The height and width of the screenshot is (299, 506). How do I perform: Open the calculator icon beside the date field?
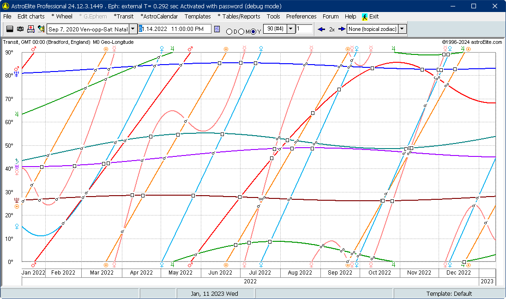click(217, 29)
